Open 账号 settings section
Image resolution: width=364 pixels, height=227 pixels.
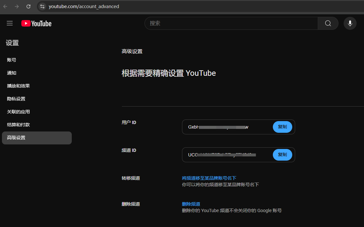pyautogui.click(x=12, y=60)
